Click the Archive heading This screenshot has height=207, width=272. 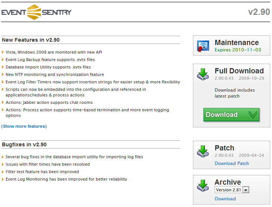(x=228, y=182)
